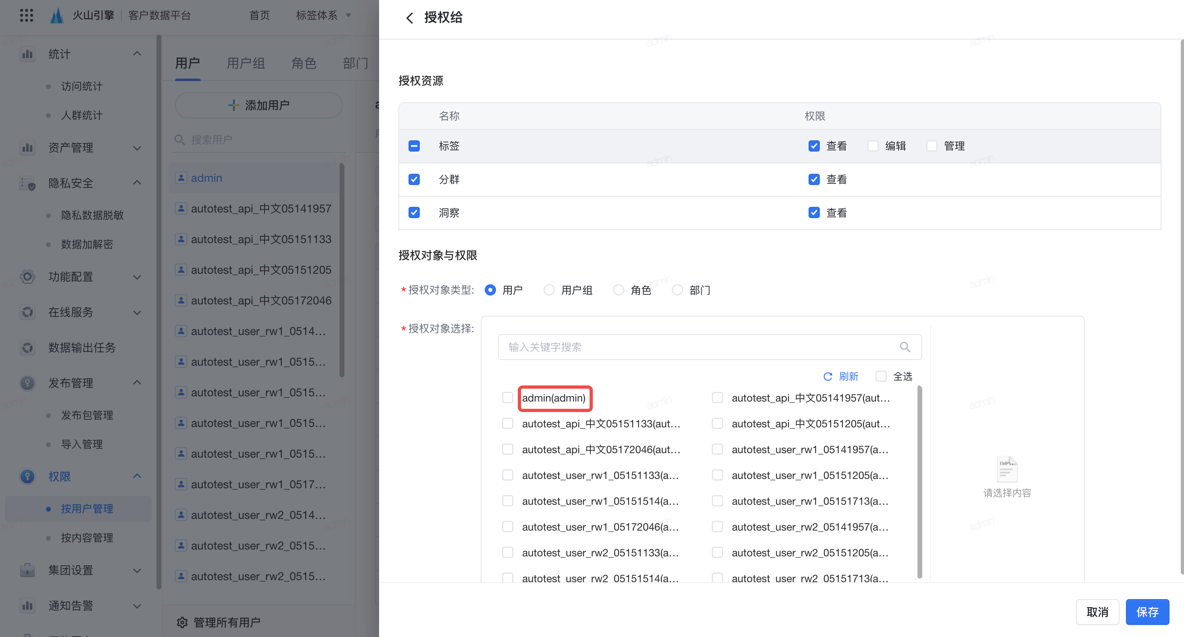Click the magnifier in keyword search box
The width and height of the screenshot is (1184, 637).
[905, 347]
